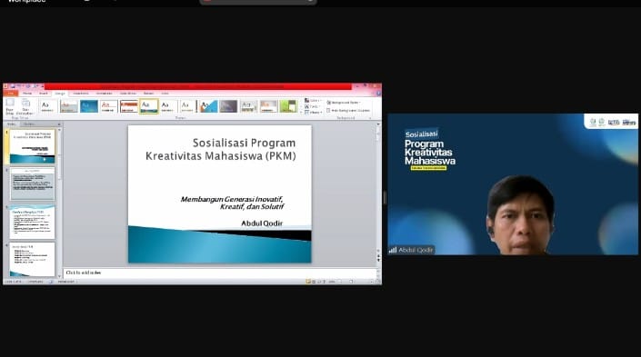Switch to the Animations ribbon tab
The width and height of the screenshot is (641, 357).
pyautogui.click(x=104, y=94)
